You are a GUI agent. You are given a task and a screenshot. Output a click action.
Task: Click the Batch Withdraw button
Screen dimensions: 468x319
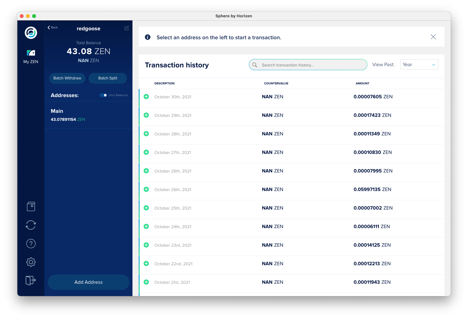tap(67, 78)
